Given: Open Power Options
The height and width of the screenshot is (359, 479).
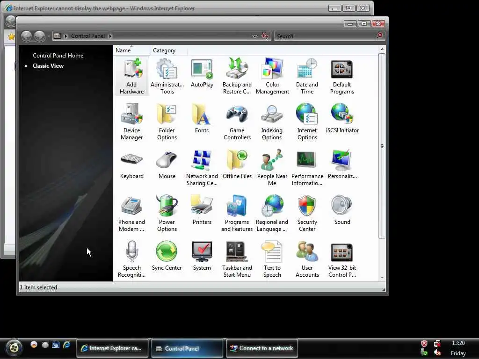Looking at the screenshot, I should click(167, 214).
